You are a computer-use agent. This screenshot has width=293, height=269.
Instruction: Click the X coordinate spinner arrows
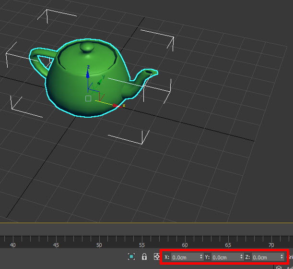click(x=201, y=257)
